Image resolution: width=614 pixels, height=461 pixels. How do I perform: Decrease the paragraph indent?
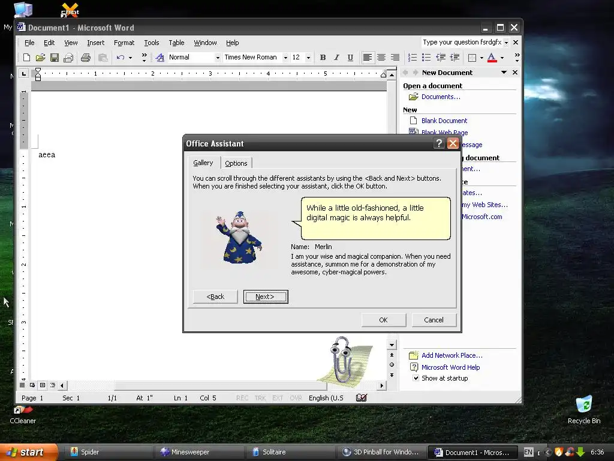click(x=441, y=58)
